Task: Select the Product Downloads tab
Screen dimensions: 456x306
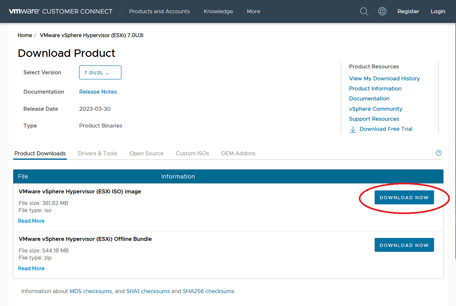Action: coord(40,153)
